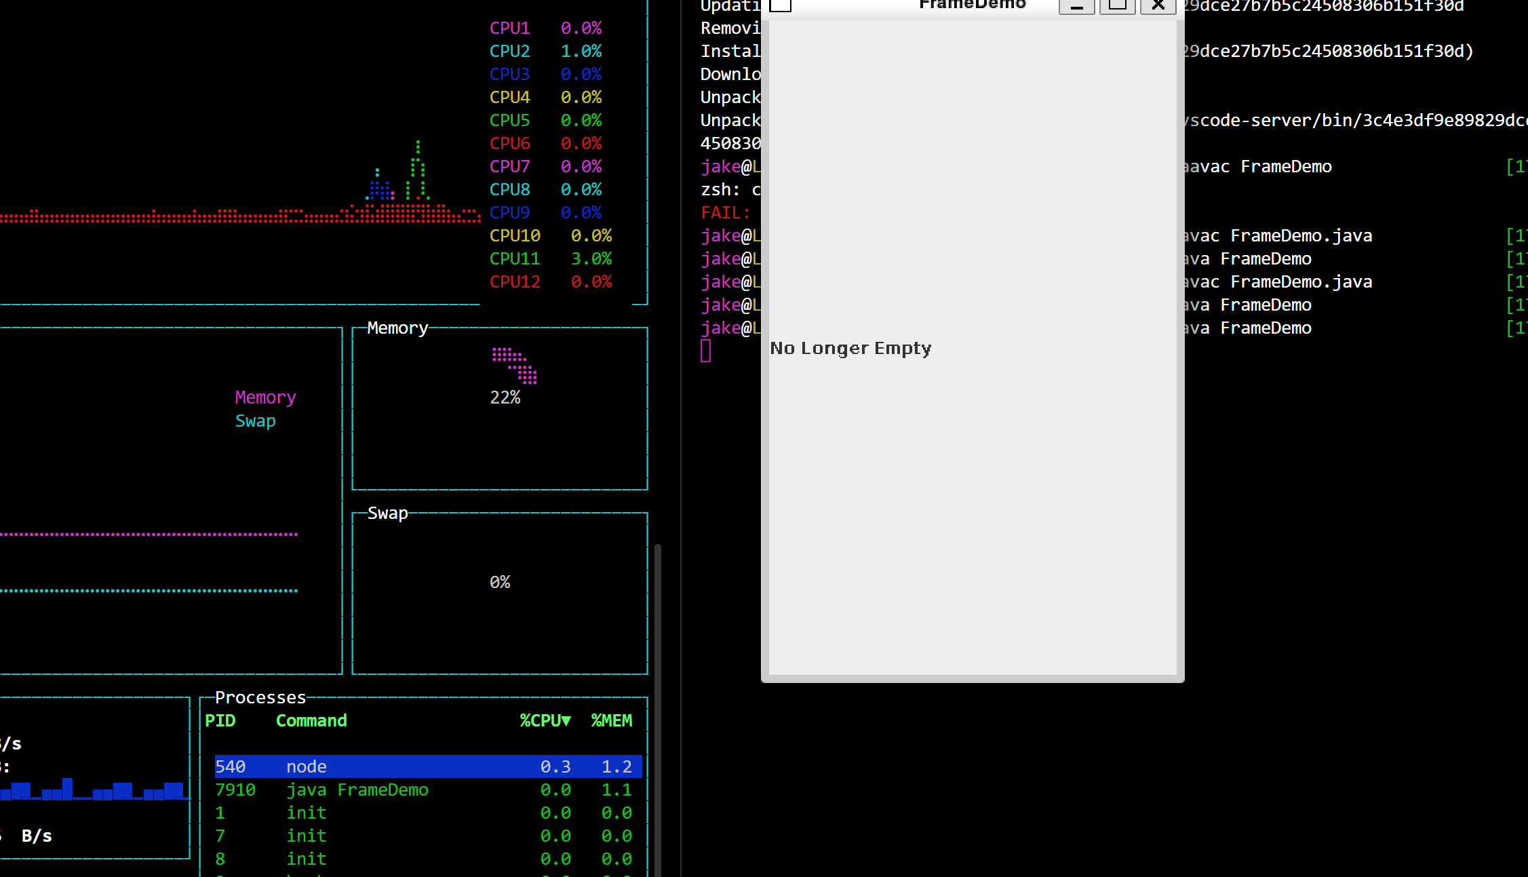This screenshot has width=1528, height=877.
Task: Sort processes by the PID column header
Action: click(220, 720)
